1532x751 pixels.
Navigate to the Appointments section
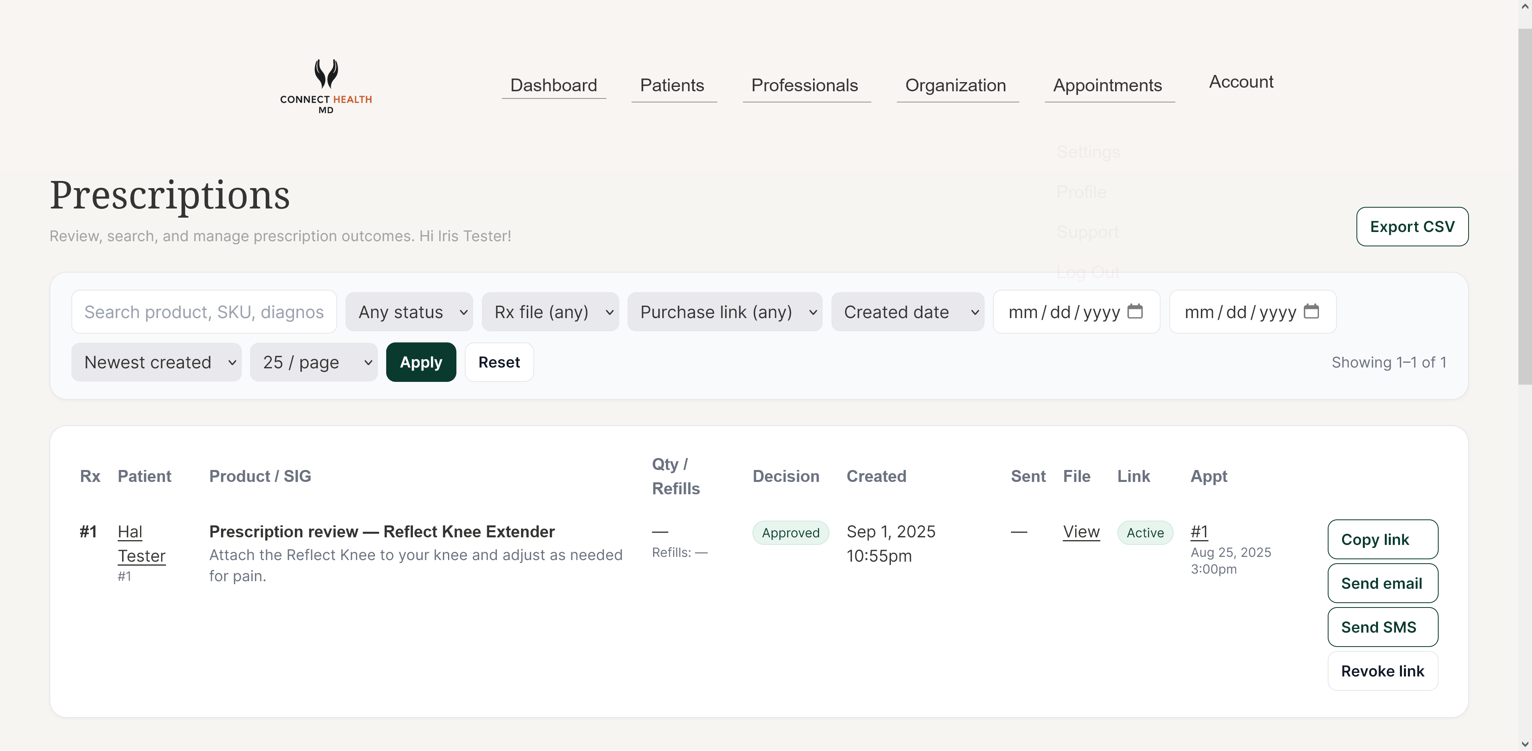point(1108,85)
